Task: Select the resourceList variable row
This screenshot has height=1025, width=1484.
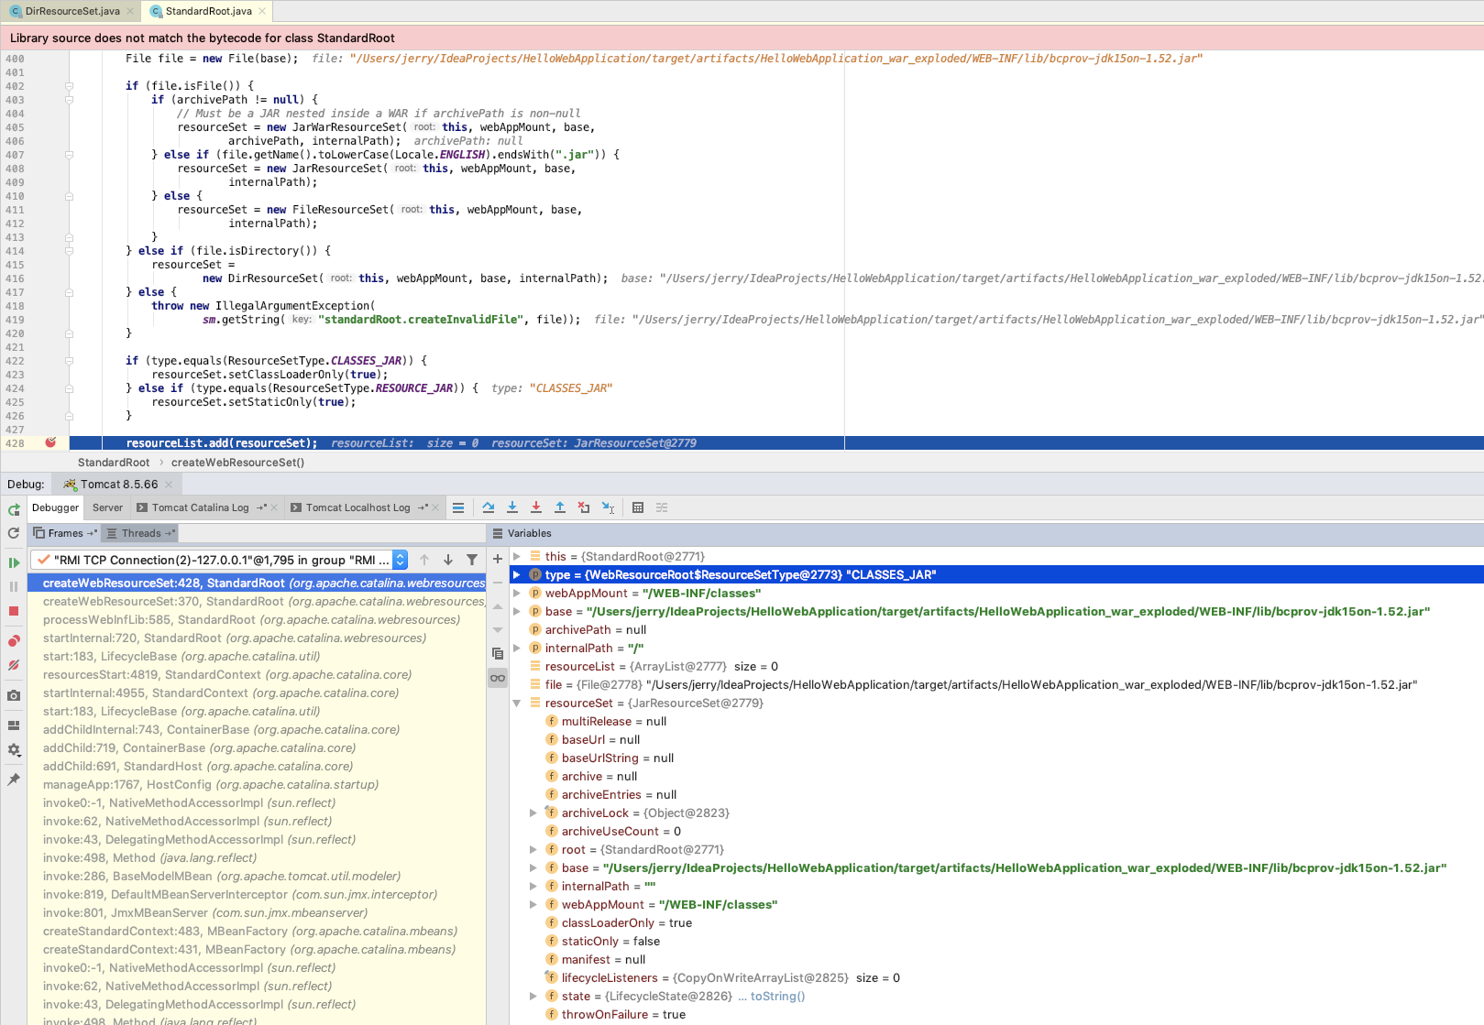Action: (996, 666)
